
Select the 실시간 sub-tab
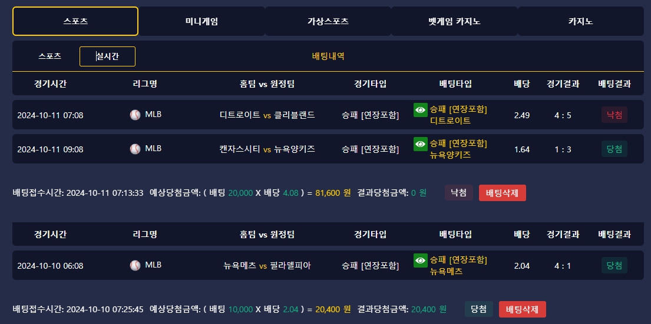(107, 56)
